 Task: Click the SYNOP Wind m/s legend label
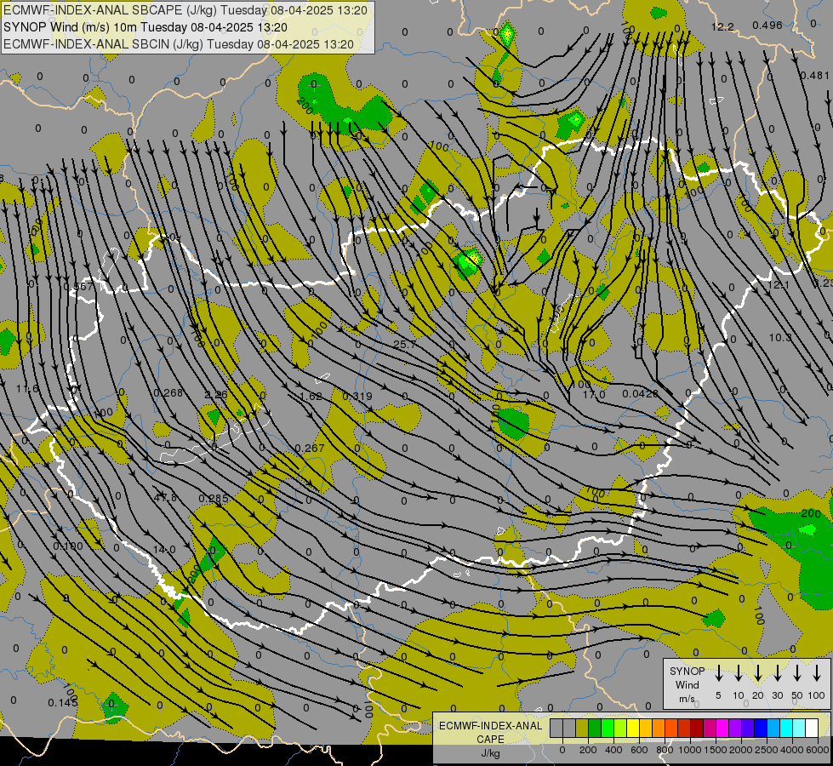(x=687, y=684)
